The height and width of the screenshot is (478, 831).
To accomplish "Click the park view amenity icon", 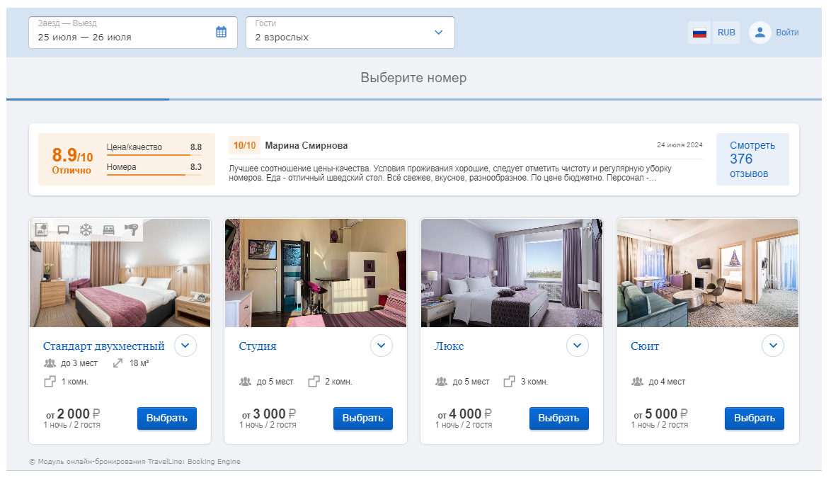I will point(41,229).
